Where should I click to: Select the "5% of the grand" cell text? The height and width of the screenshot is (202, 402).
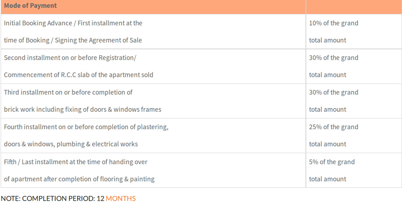pyautogui.click(x=332, y=162)
